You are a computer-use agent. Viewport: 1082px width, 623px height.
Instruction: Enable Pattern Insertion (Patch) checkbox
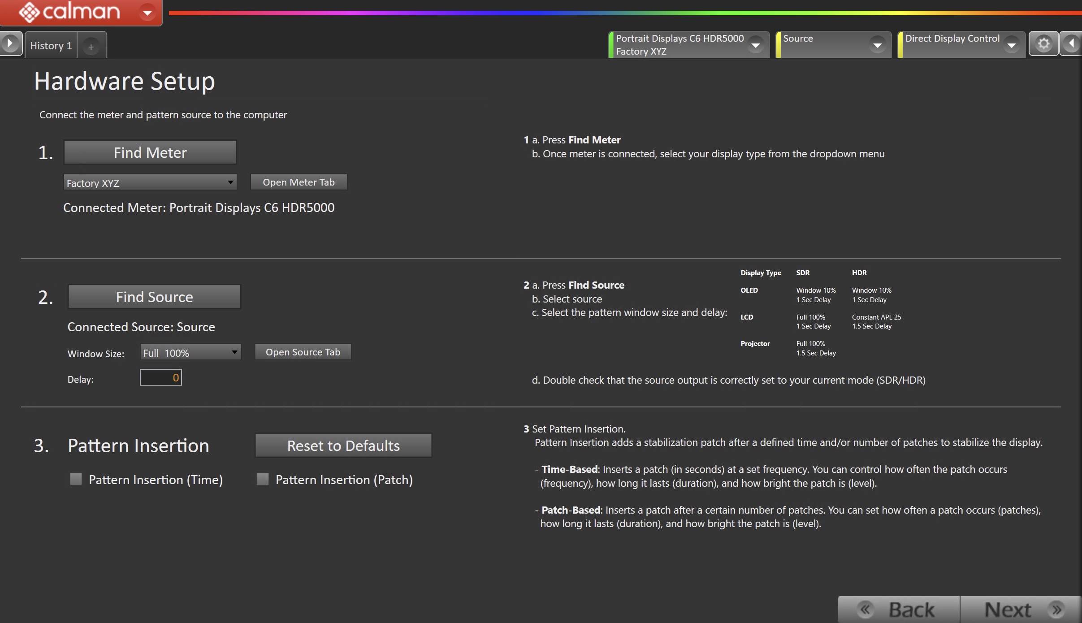[263, 480]
